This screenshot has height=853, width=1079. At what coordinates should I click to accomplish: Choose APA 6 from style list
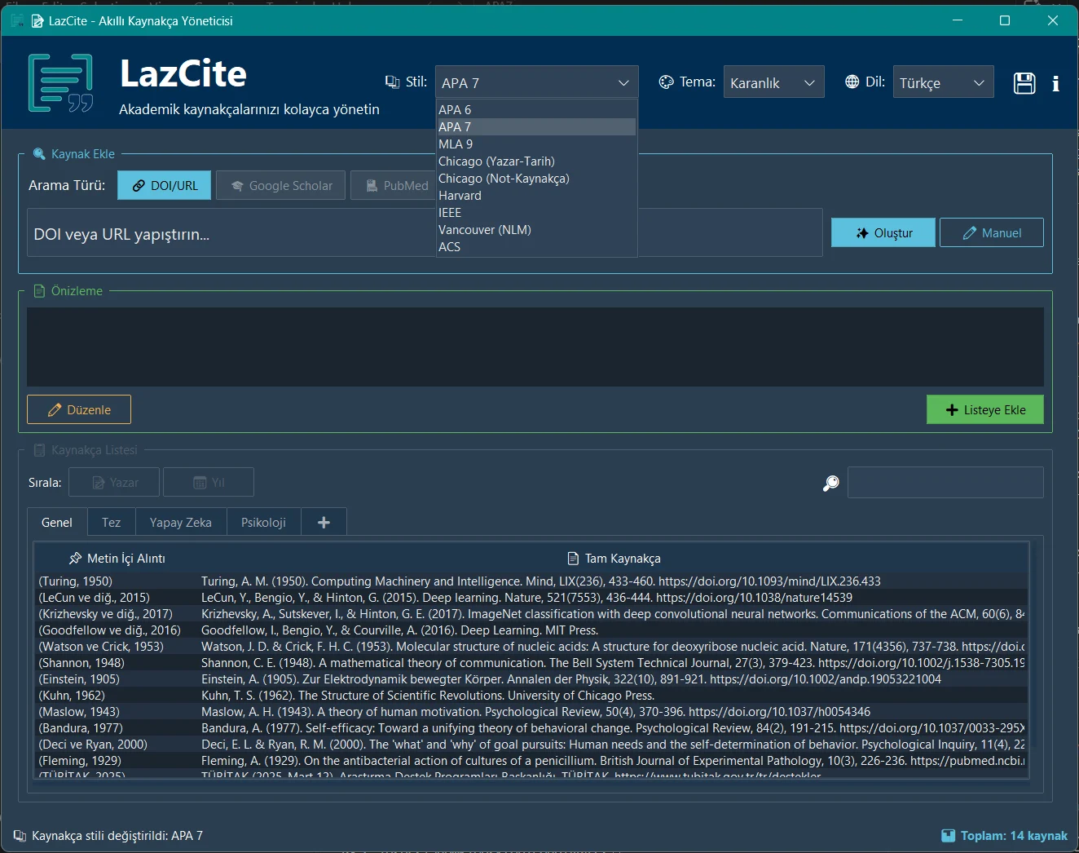[x=536, y=109]
